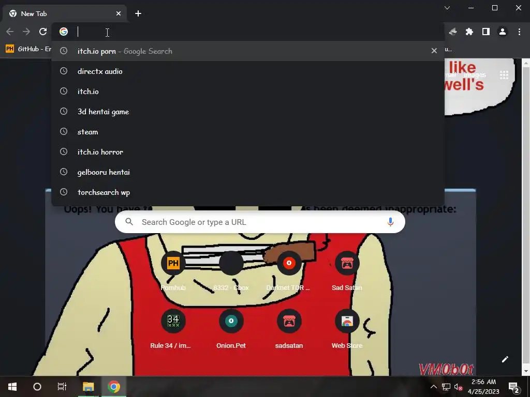Show hidden system tray icons

coord(434,387)
